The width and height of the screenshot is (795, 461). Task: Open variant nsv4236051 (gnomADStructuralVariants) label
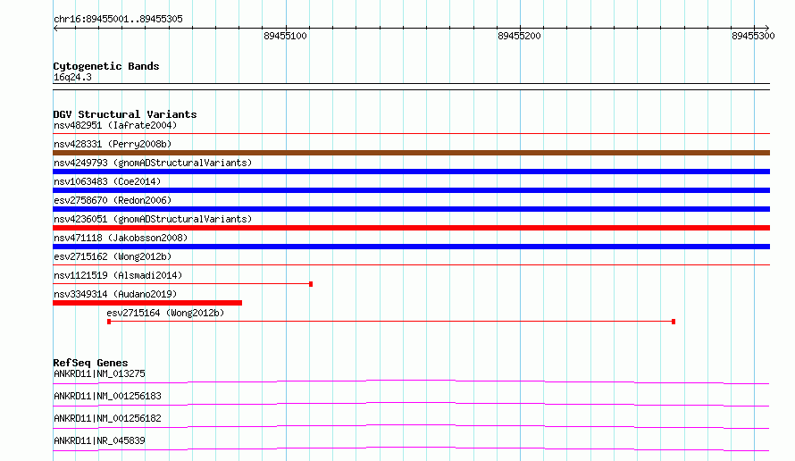click(x=153, y=219)
